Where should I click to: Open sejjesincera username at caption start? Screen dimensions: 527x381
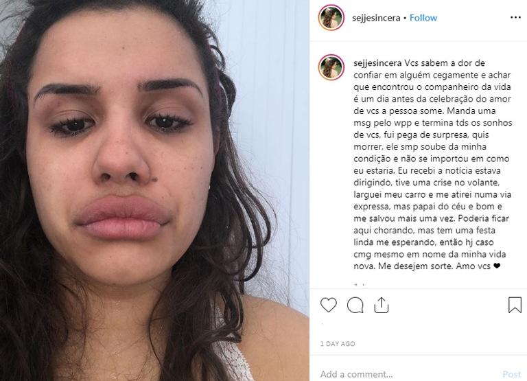377,63
